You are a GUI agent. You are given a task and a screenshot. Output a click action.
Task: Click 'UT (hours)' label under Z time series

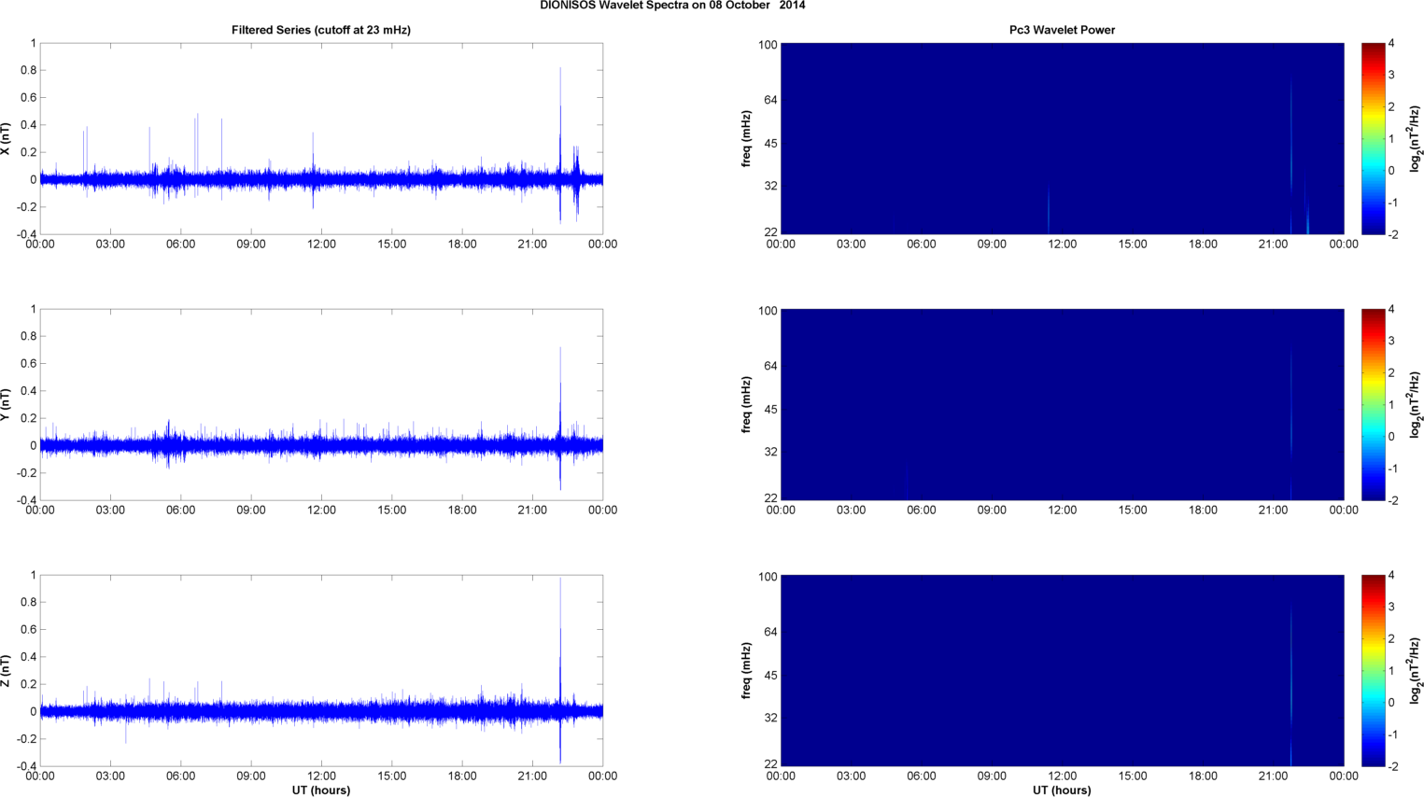pyautogui.click(x=321, y=790)
